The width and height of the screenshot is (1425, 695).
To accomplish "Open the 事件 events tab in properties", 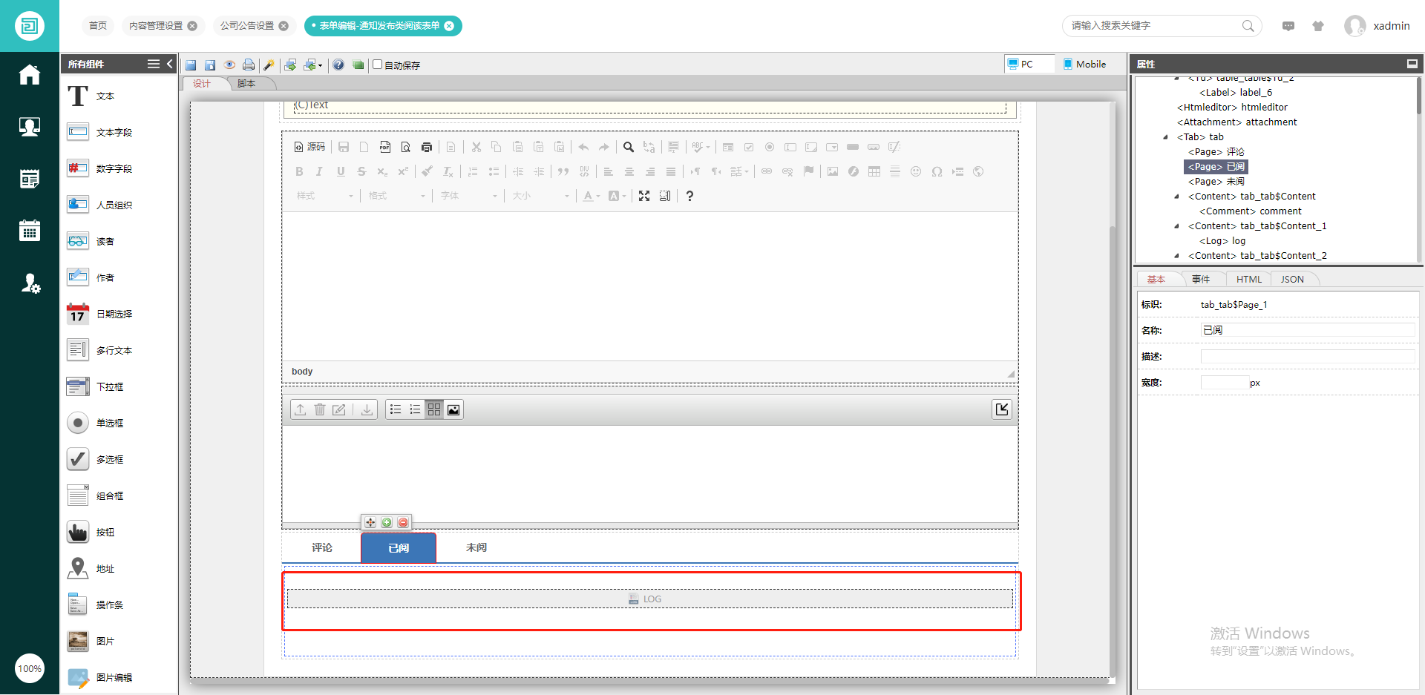I will 1201,280.
